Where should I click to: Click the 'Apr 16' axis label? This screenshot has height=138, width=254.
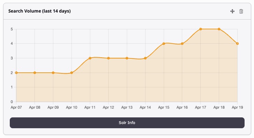point(182,107)
